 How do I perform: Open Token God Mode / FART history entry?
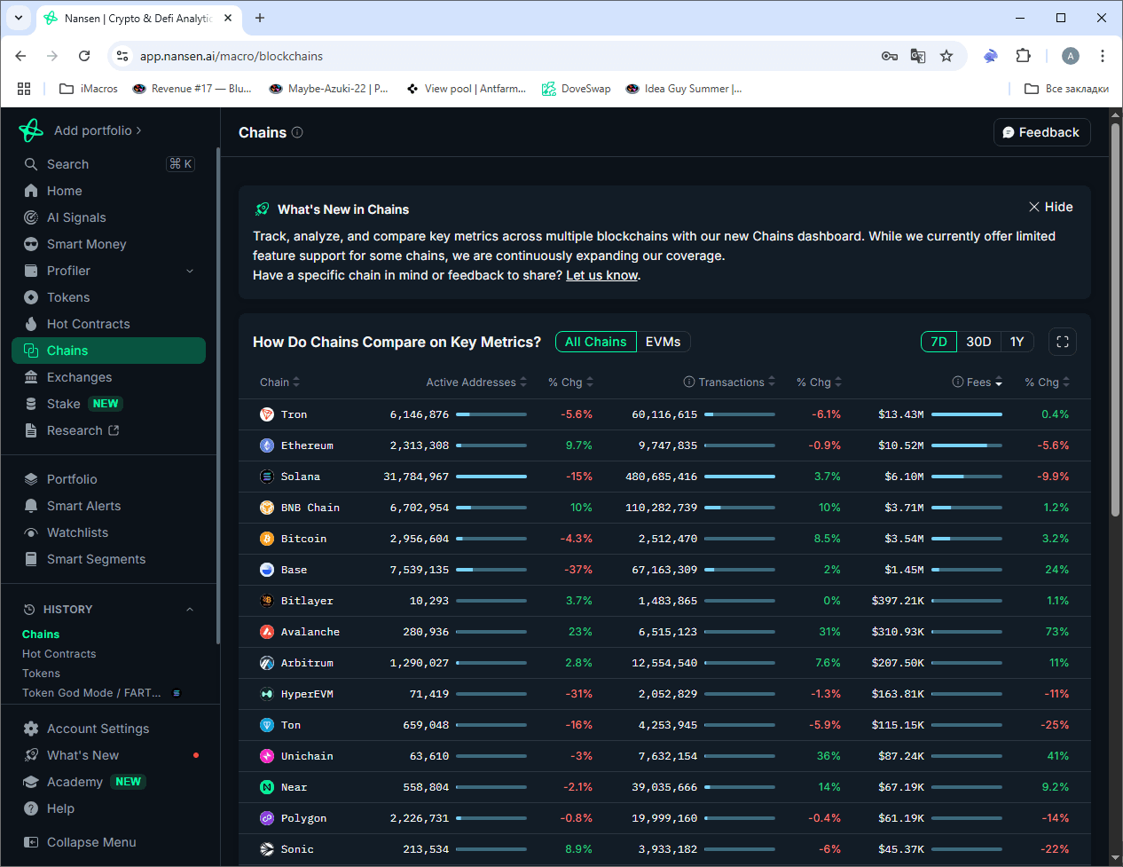coord(92,693)
